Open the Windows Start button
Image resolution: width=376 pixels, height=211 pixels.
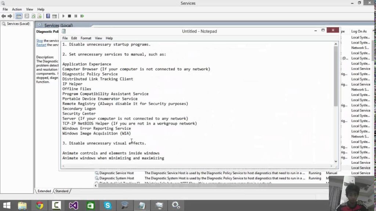point(7,205)
